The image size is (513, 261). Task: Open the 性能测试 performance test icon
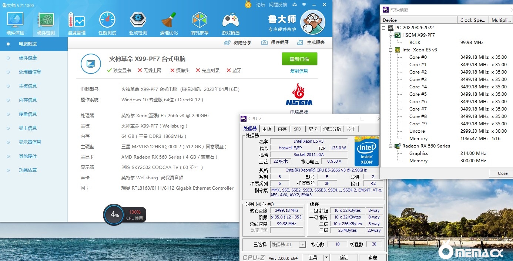[x=107, y=23]
